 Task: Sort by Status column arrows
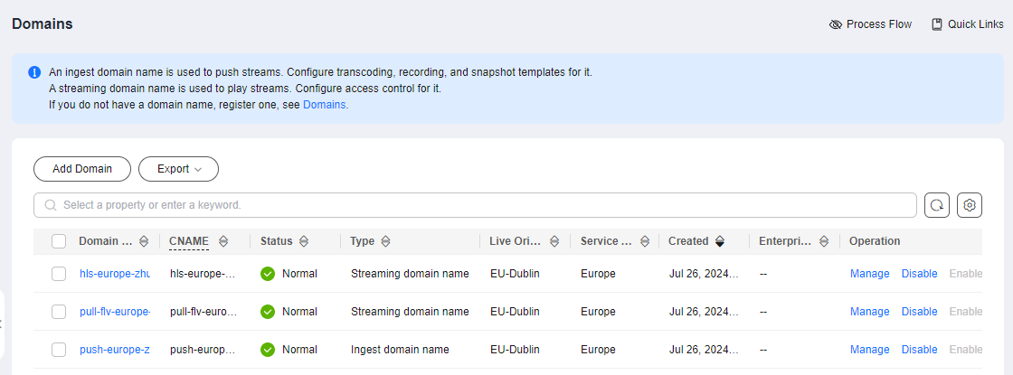[x=303, y=241]
